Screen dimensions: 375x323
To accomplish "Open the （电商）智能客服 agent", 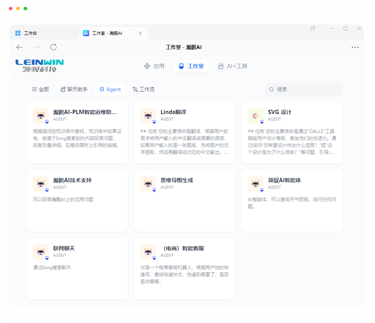I will pos(185,268).
